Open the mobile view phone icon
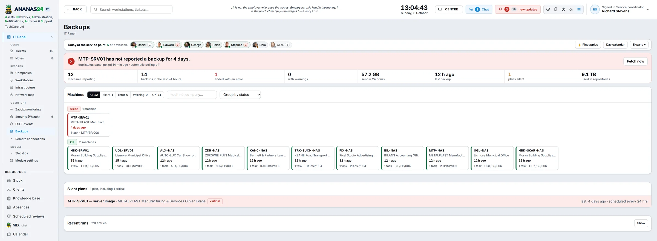Image resolution: width=657 pixels, height=241 pixels. tap(555, 9)
